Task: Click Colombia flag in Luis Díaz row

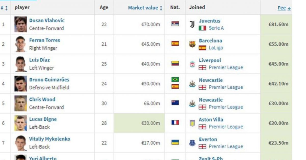Action: pyautogui.click(x=175, y=63)
